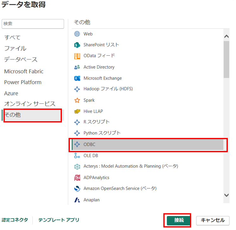Viewport: 236px width, 230px height.
Task: Open the Microsoft Fabric category
Action: (24, 71)
